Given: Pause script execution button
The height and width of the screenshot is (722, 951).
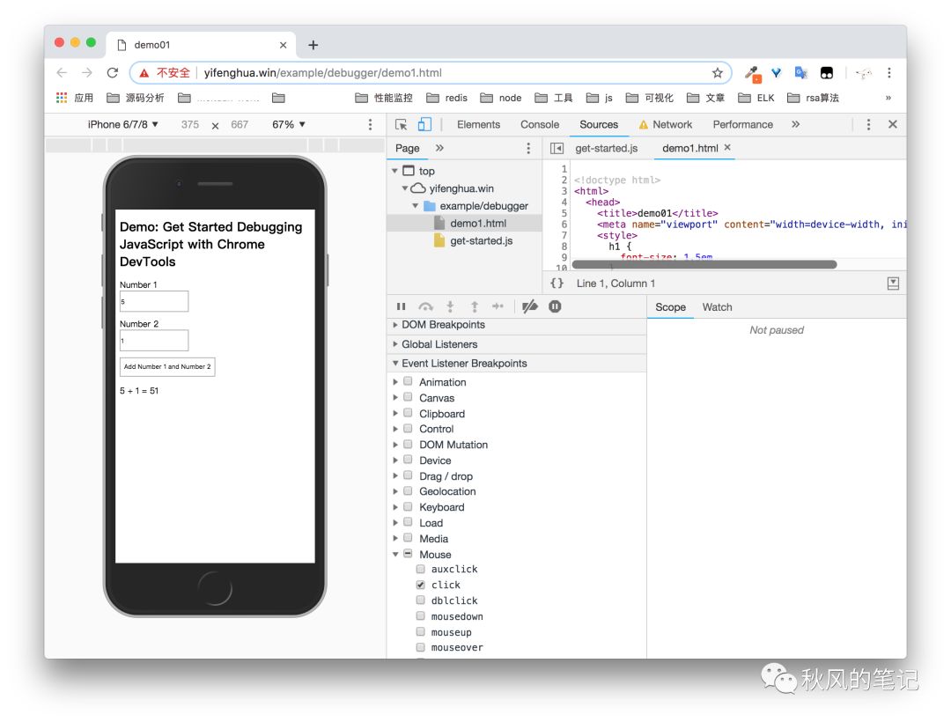Looking at the screenshot, I should point(401,306).
